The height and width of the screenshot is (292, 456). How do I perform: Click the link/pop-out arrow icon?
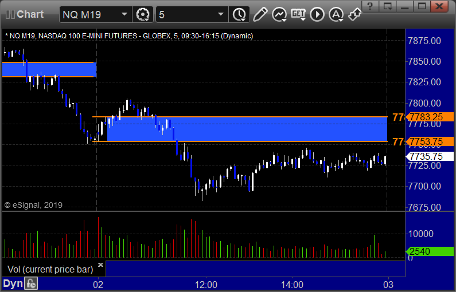(x=355, y=14)
